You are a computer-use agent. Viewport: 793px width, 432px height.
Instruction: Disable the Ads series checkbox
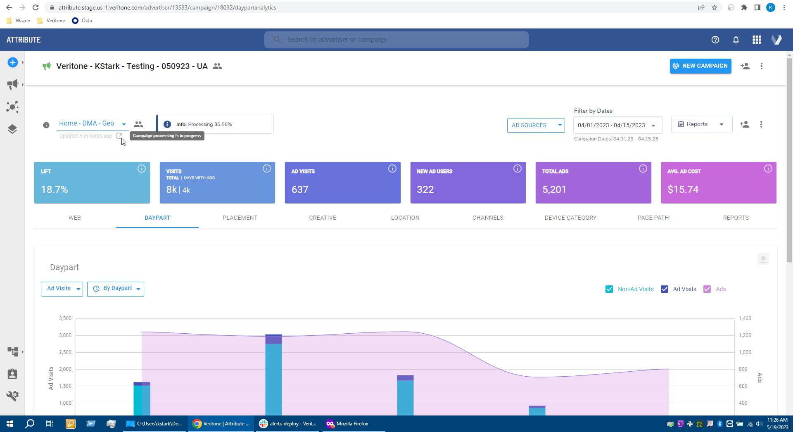(x=707, y=289)
